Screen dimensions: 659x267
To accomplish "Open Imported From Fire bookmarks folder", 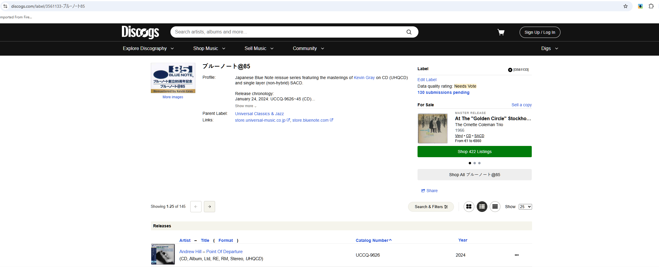I will (16, 17).
